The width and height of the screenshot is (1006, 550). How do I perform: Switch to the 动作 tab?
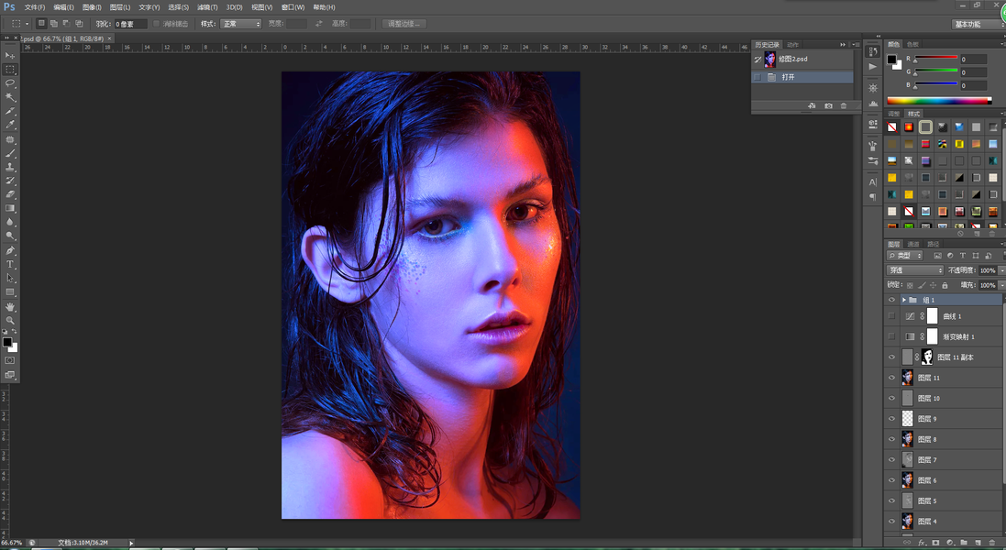tap(793, 44)
